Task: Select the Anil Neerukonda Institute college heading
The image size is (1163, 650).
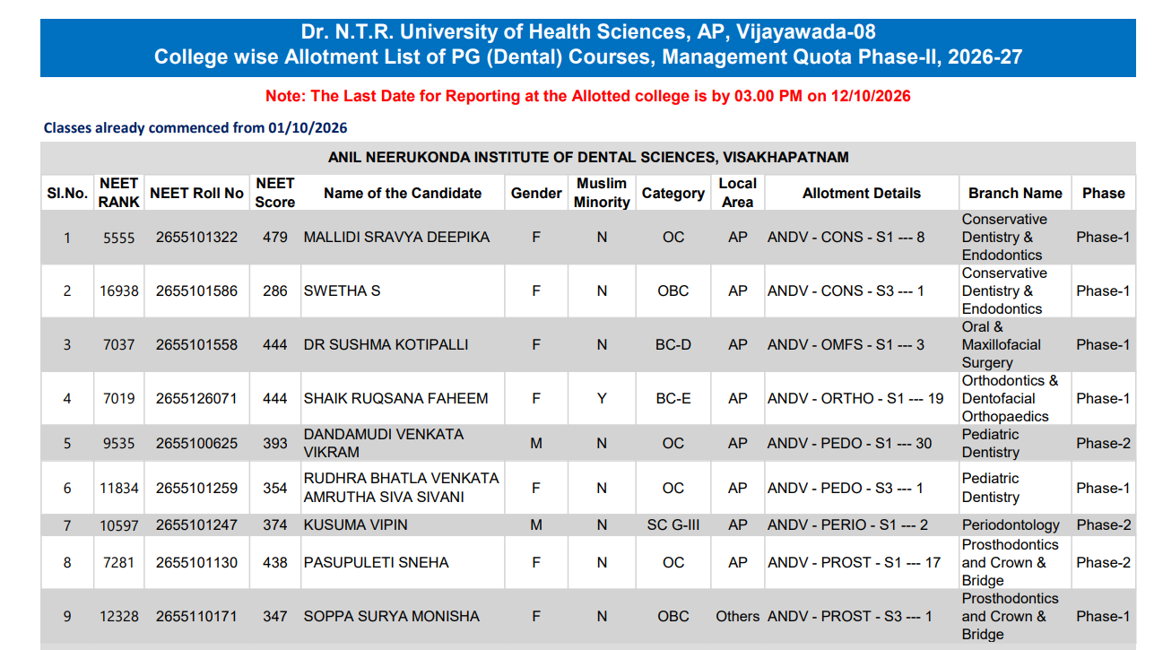Action: point(588,158)
